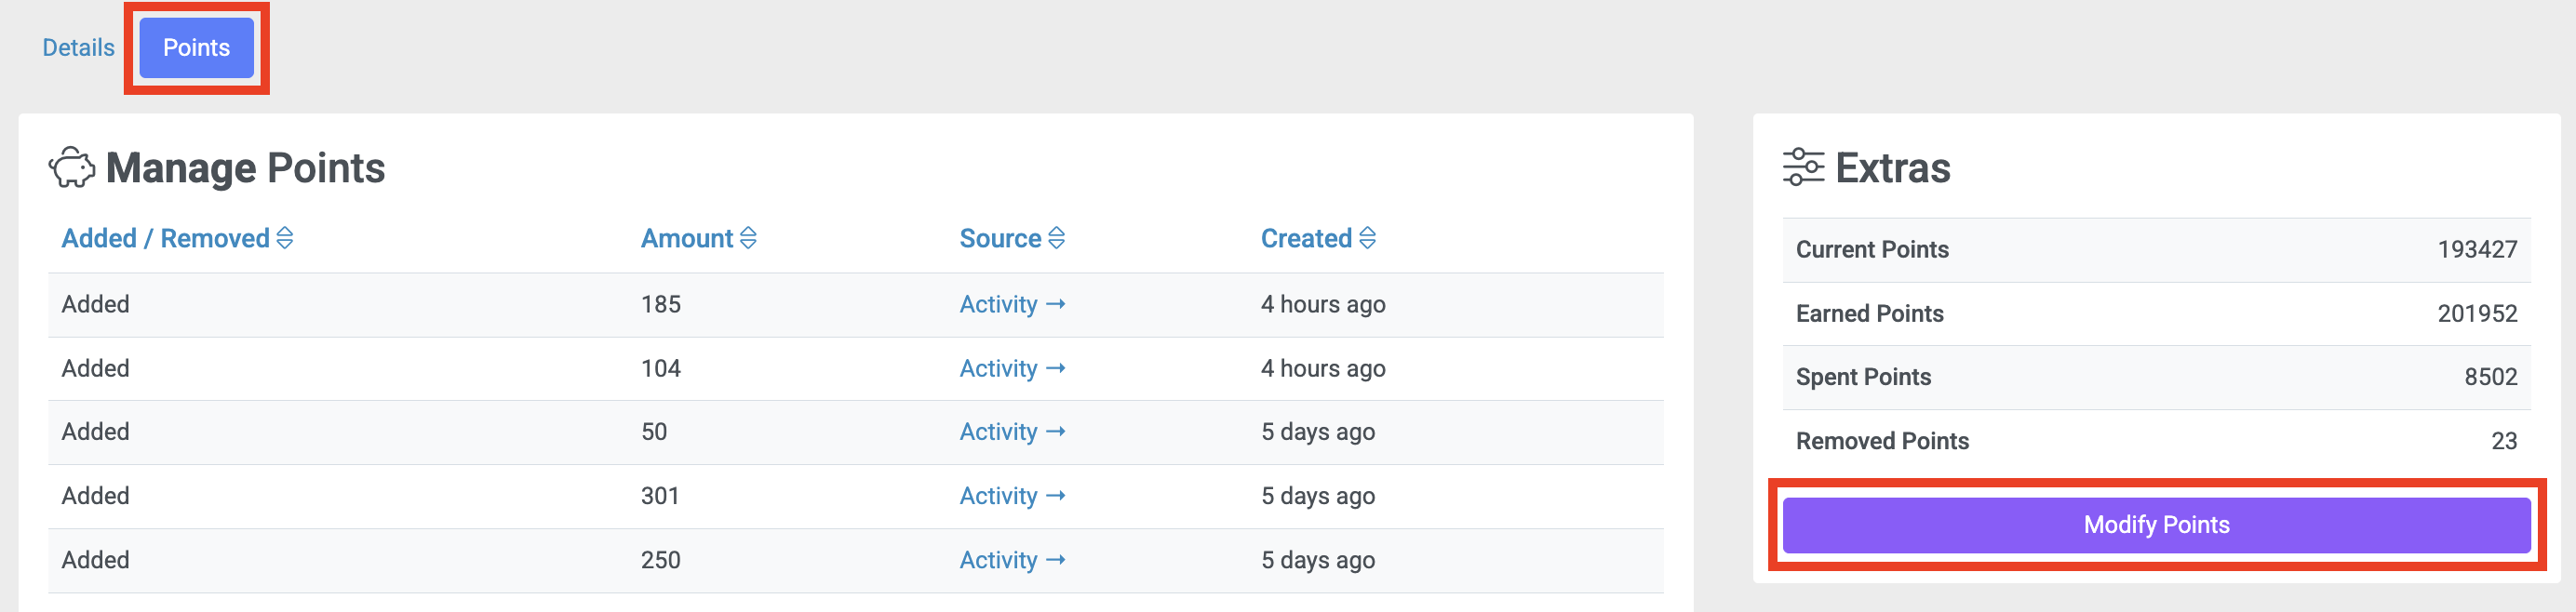Click arrow icon in the 185 points row
Viewport: 2576px width, 612px height.
[x=1055, y=304]
